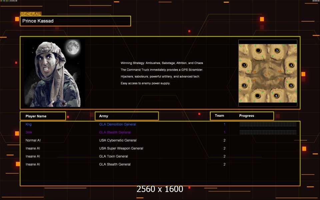The height and width of the screenshot is (200, 320).
Task: Click the Team column header
Action: coord(219,116)
